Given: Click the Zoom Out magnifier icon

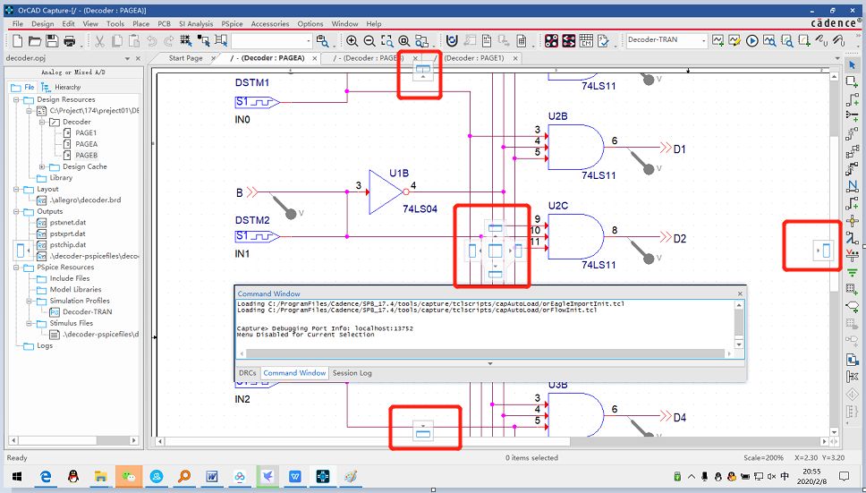Looking at the screenshot, I should (369, 41).
